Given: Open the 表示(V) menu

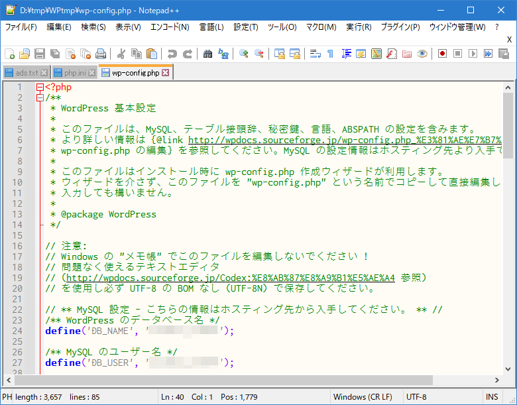Looking at the screenshot, I should tap(128, 27).
